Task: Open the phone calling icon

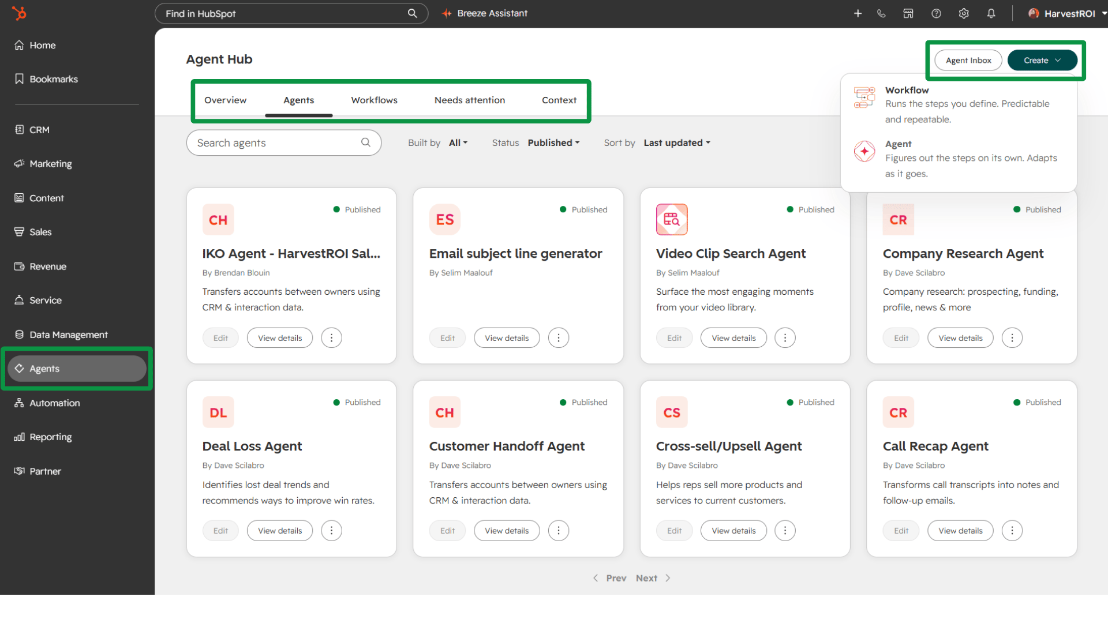Action: tap(881, 13)
